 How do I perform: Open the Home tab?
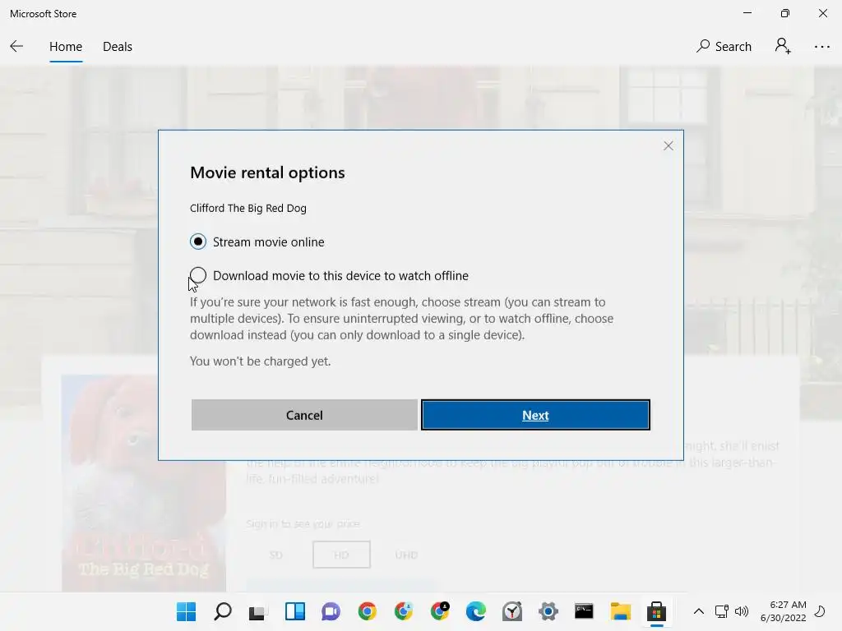pos(66,47)
